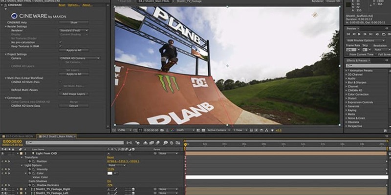Click the hide shy layers icon in timeline
Viewport: 391px width, 195px height.
click(x=145, y=143)
